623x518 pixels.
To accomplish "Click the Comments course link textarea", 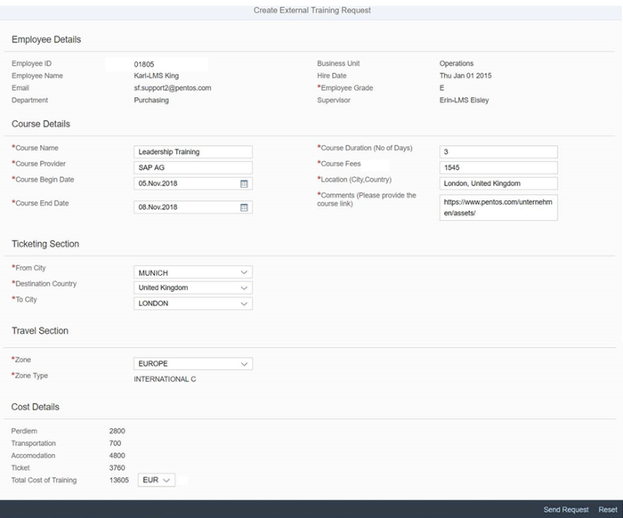I will (x=498, y=207).
